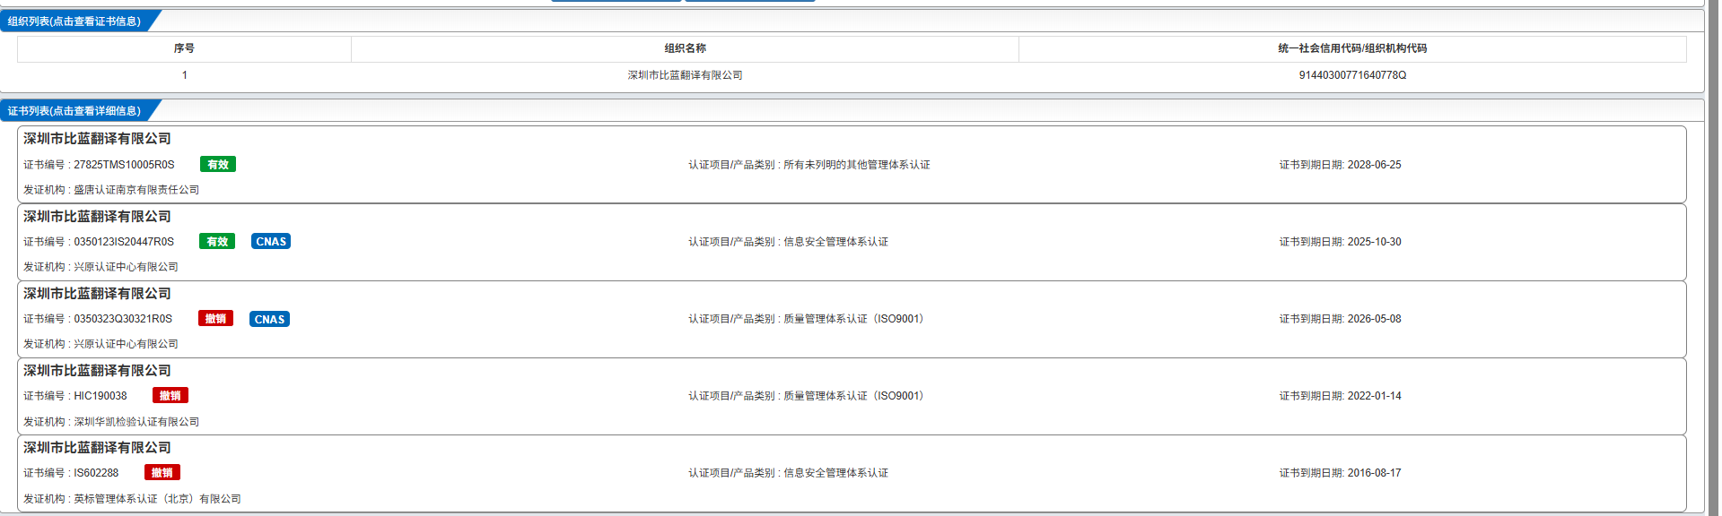
Task: Click the page vertical scrollbar
Action: click(1714, 258)
